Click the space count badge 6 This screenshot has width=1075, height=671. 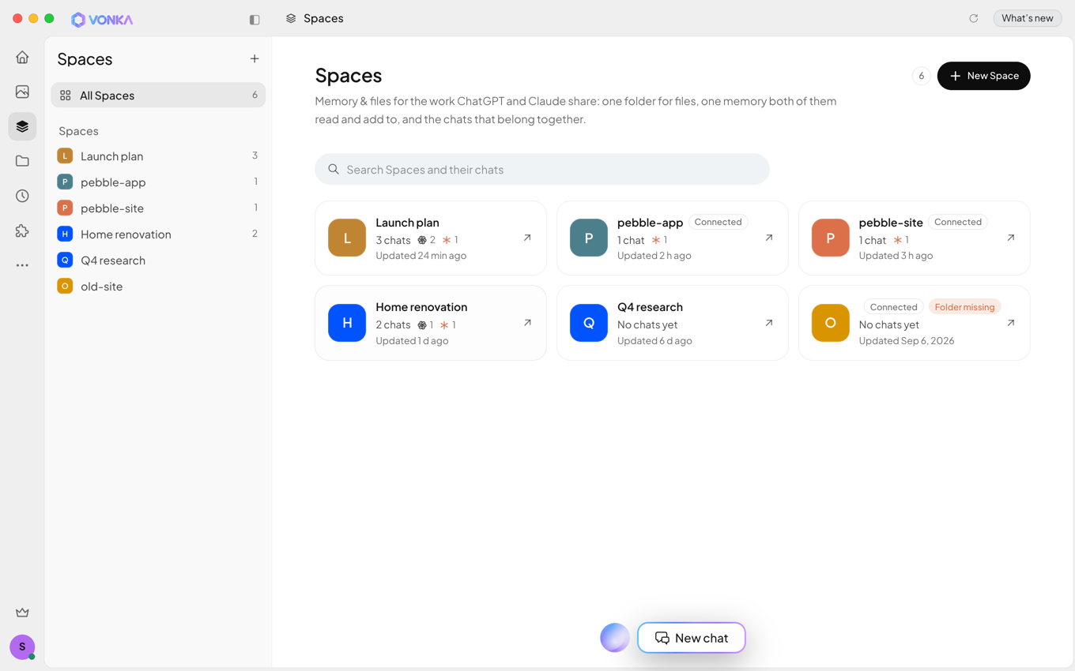[x=921, y=76]
